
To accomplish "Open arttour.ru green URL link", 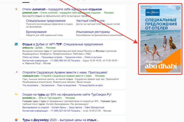I will tap(28, 48).
